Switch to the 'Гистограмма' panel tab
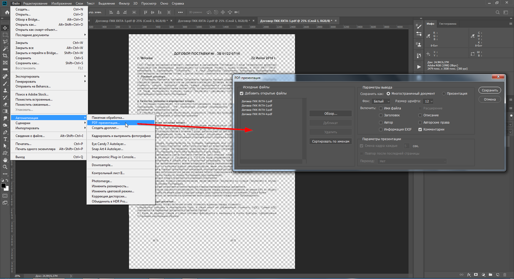The width and height of the screenshot is (514, 279). pyautogui.click(x=448, y=24)
